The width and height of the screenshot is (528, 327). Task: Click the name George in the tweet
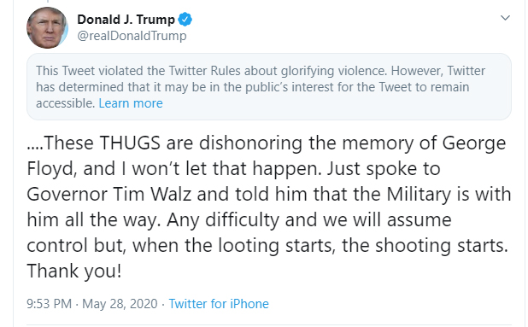474,143
